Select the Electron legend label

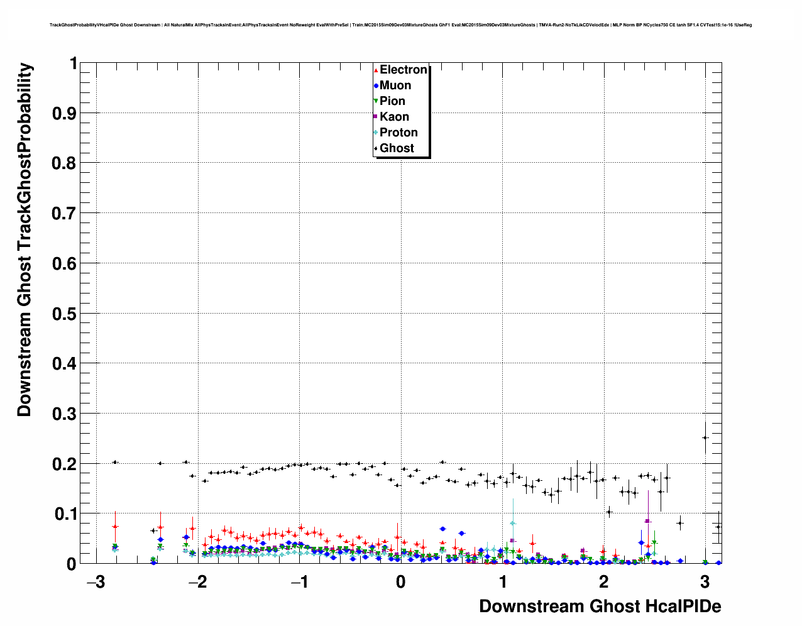pos(404,70)
